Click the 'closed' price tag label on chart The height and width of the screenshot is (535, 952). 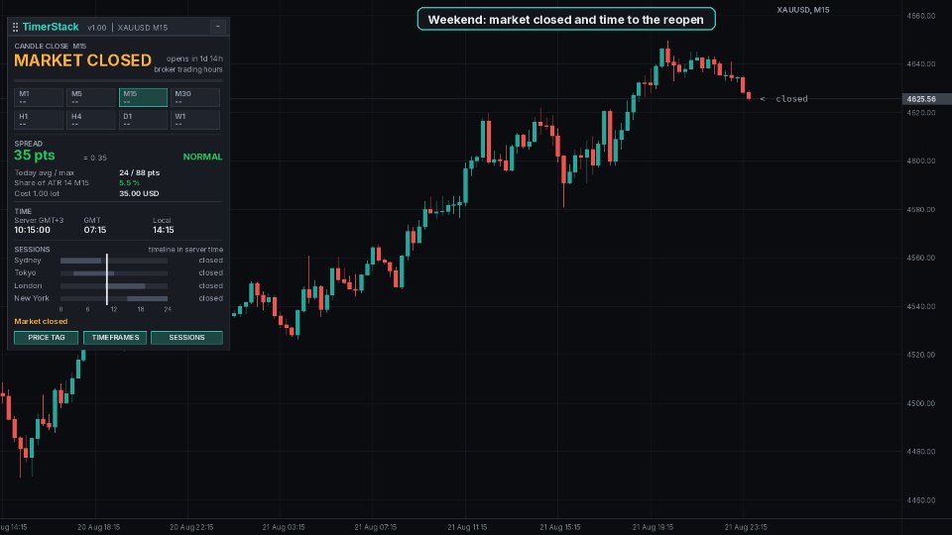point(791,99)
